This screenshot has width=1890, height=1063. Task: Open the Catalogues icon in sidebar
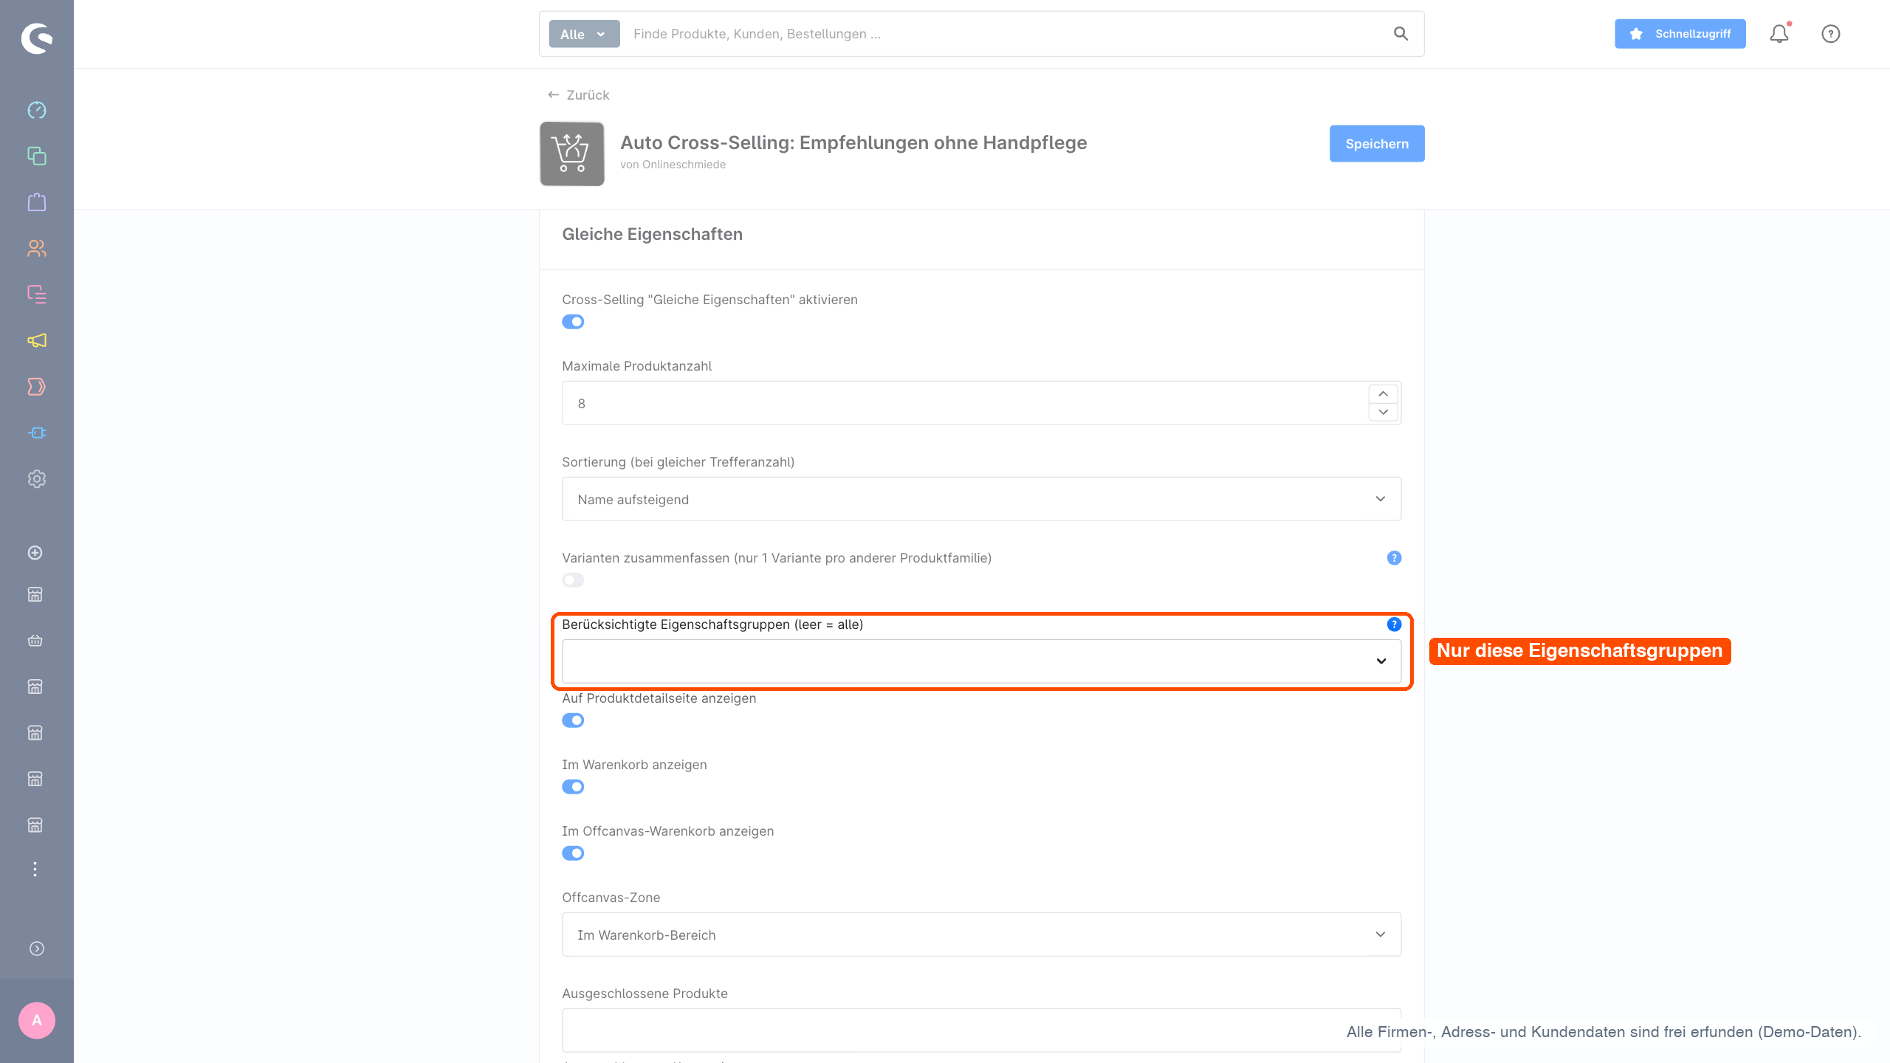(x=37, y=156)
